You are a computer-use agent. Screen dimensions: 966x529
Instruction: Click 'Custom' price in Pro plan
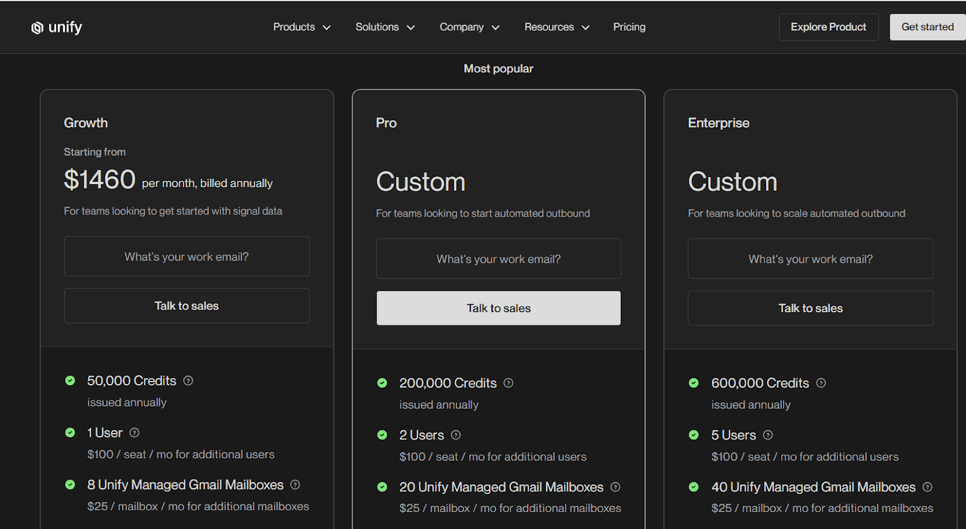point(421,182)
